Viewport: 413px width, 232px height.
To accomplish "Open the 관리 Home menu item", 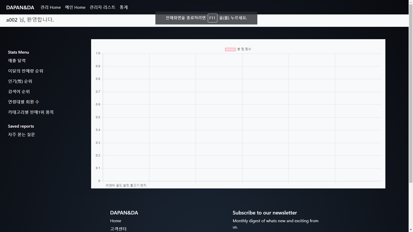I will point(50,7).
